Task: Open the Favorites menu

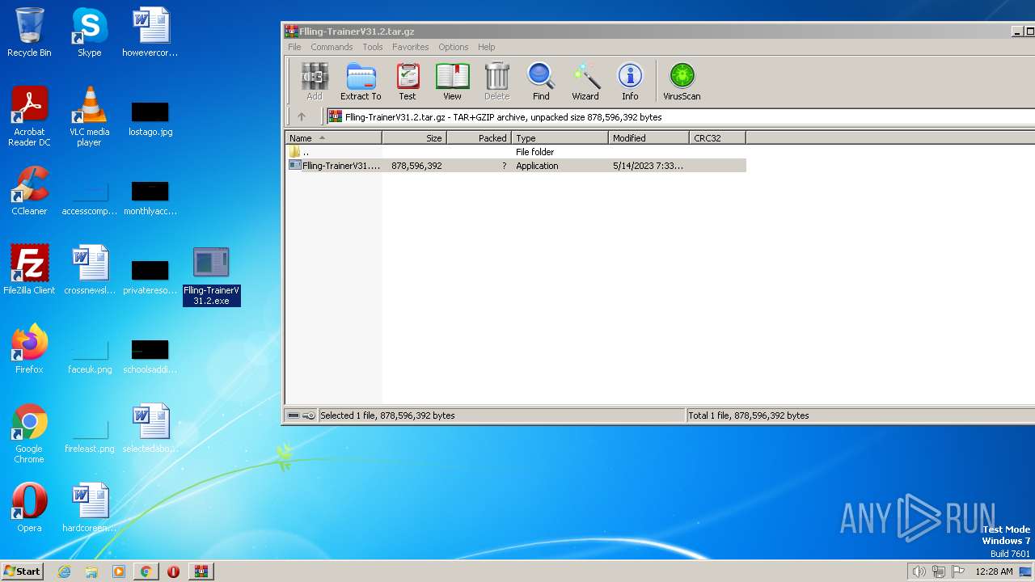Action: tap(411, 47)
